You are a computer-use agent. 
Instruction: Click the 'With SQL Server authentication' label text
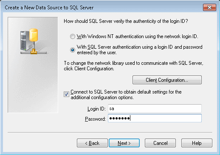pyautogui.click(x=139, y=50)
